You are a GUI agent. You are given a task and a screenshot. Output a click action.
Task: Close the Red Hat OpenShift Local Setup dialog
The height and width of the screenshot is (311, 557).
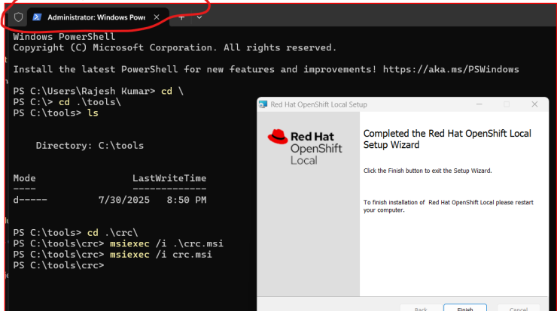point(534,104)
